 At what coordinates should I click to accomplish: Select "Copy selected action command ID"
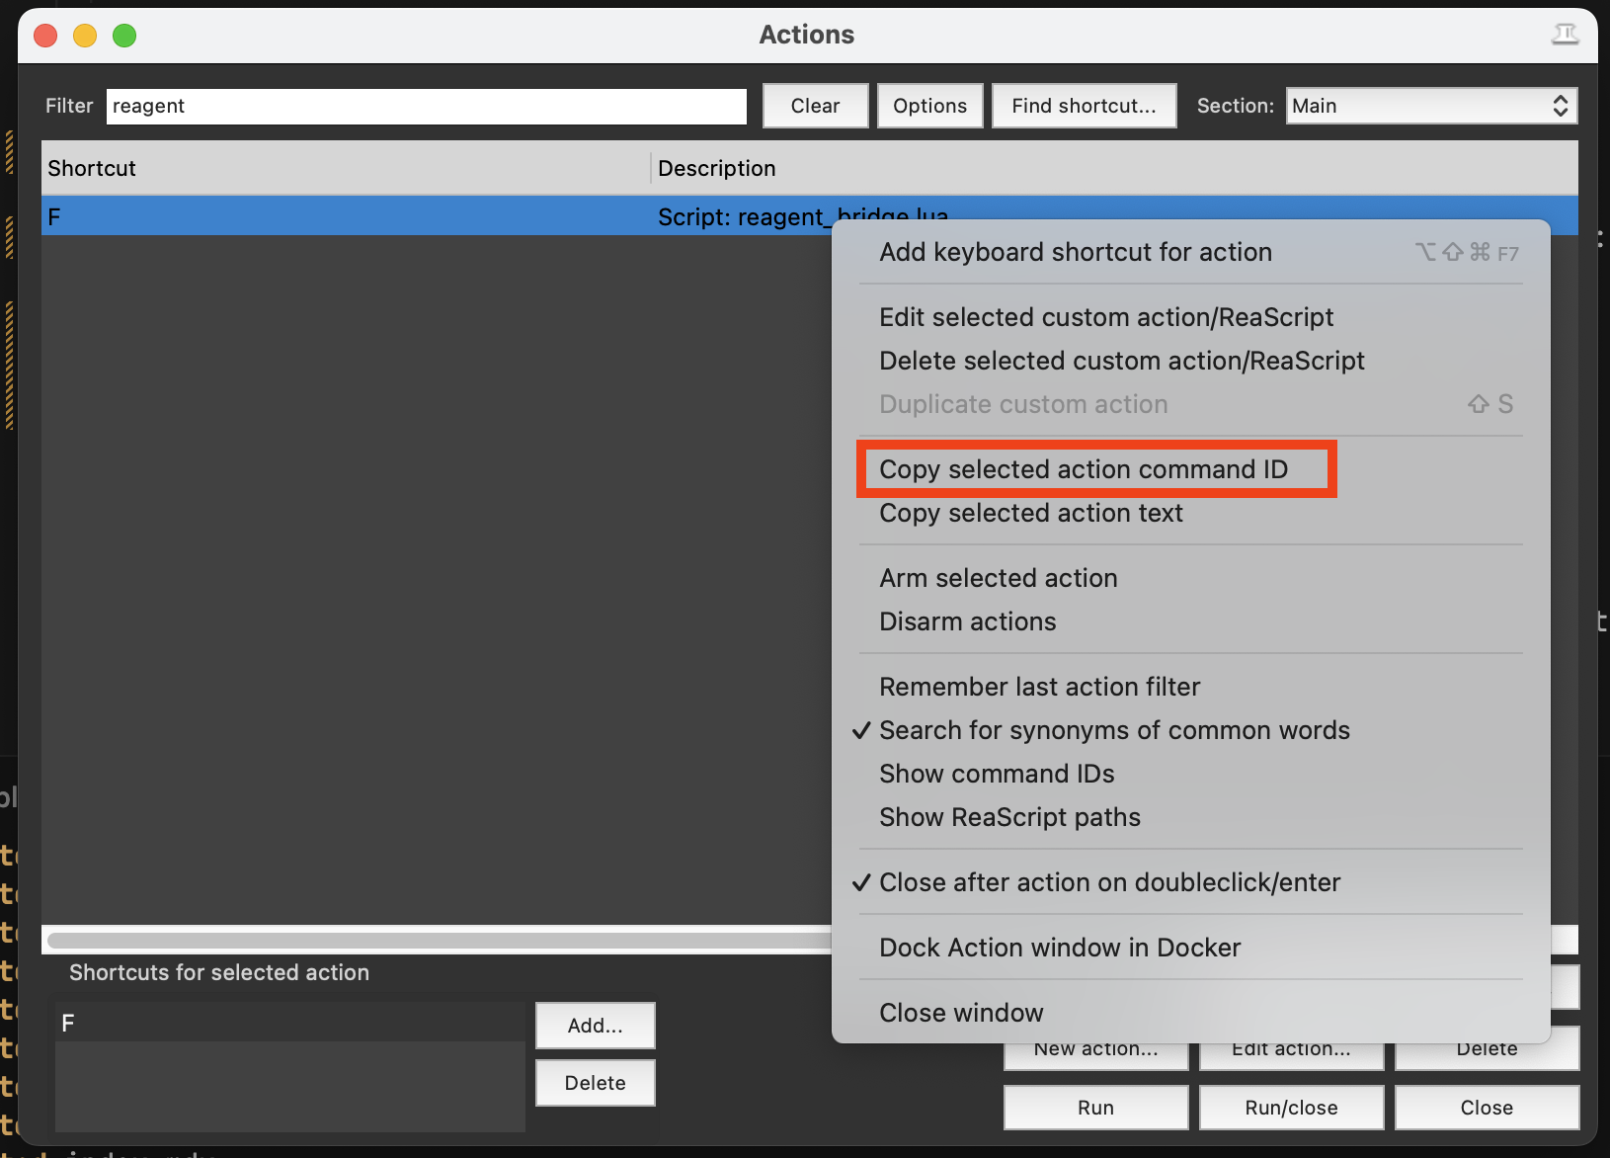pyautogui.click(x=1084, y=469)
